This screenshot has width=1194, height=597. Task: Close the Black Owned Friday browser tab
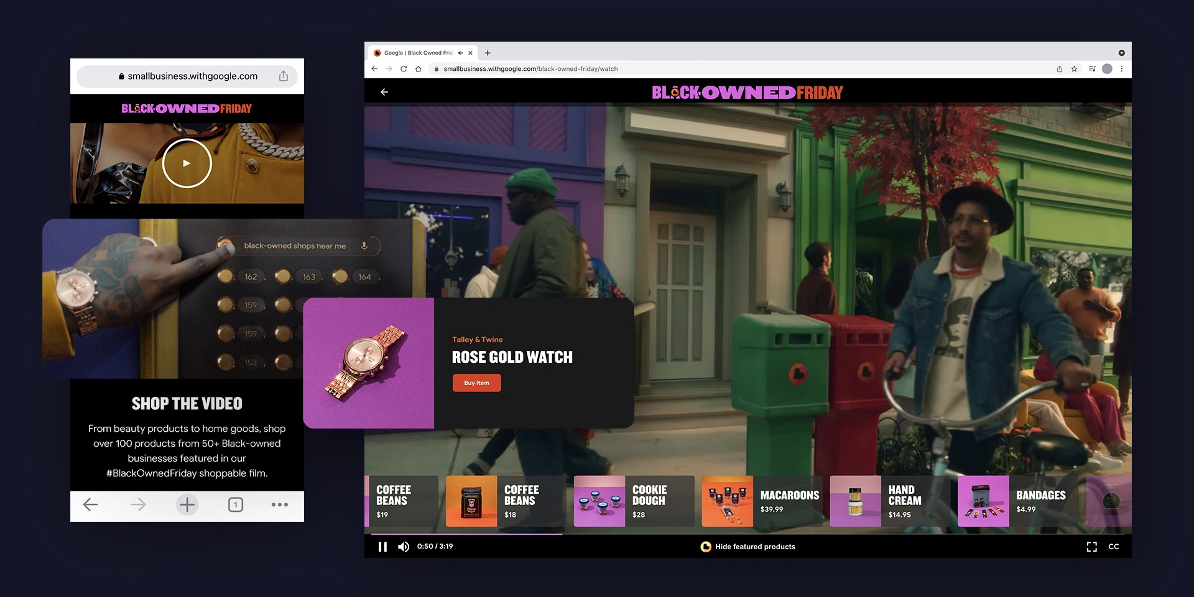pos(470,53)
